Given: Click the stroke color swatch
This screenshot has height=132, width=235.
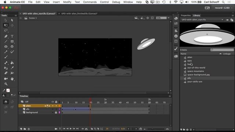Looking at the screenshot, I should tap(8, 91).
